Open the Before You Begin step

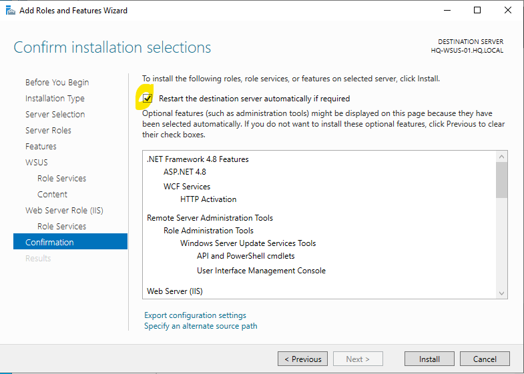[57, 83]
